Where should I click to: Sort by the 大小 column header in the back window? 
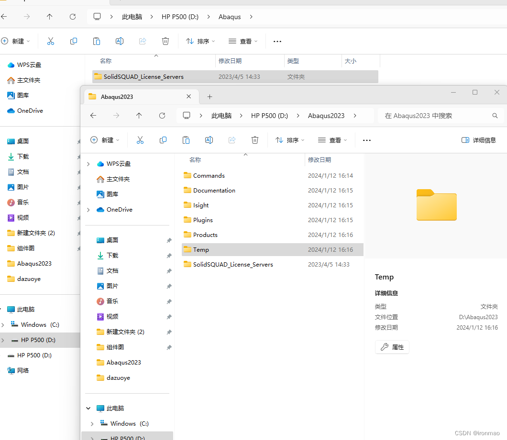click(x=351, y=61)
